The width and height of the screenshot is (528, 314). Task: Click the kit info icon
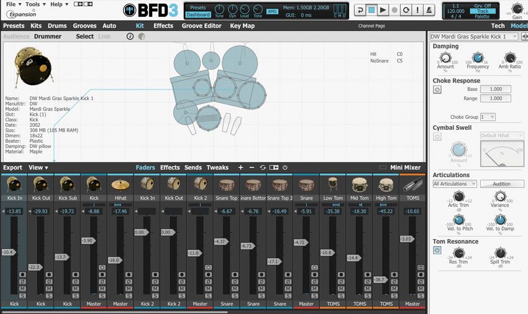click(130, 37)
